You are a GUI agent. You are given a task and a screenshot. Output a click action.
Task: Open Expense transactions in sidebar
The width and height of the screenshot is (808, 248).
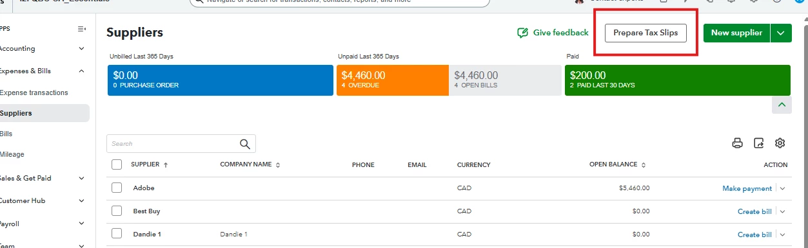point(34,93)
